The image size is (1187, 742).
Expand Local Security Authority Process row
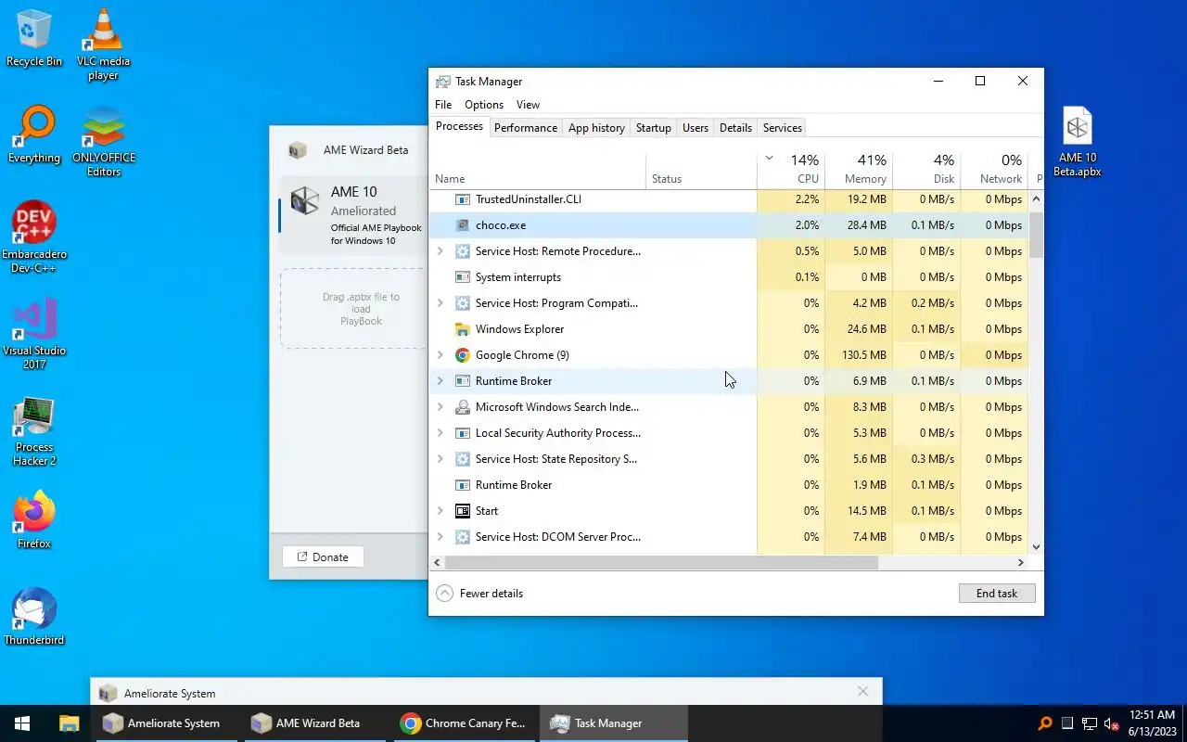[440, 433]
